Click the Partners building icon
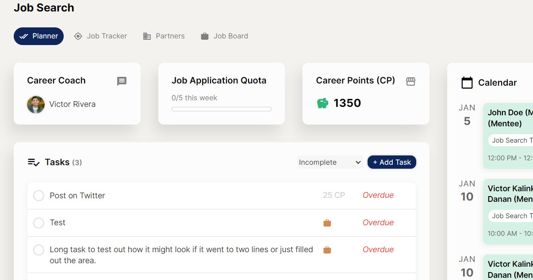533x280 pixels. [147, 36]
